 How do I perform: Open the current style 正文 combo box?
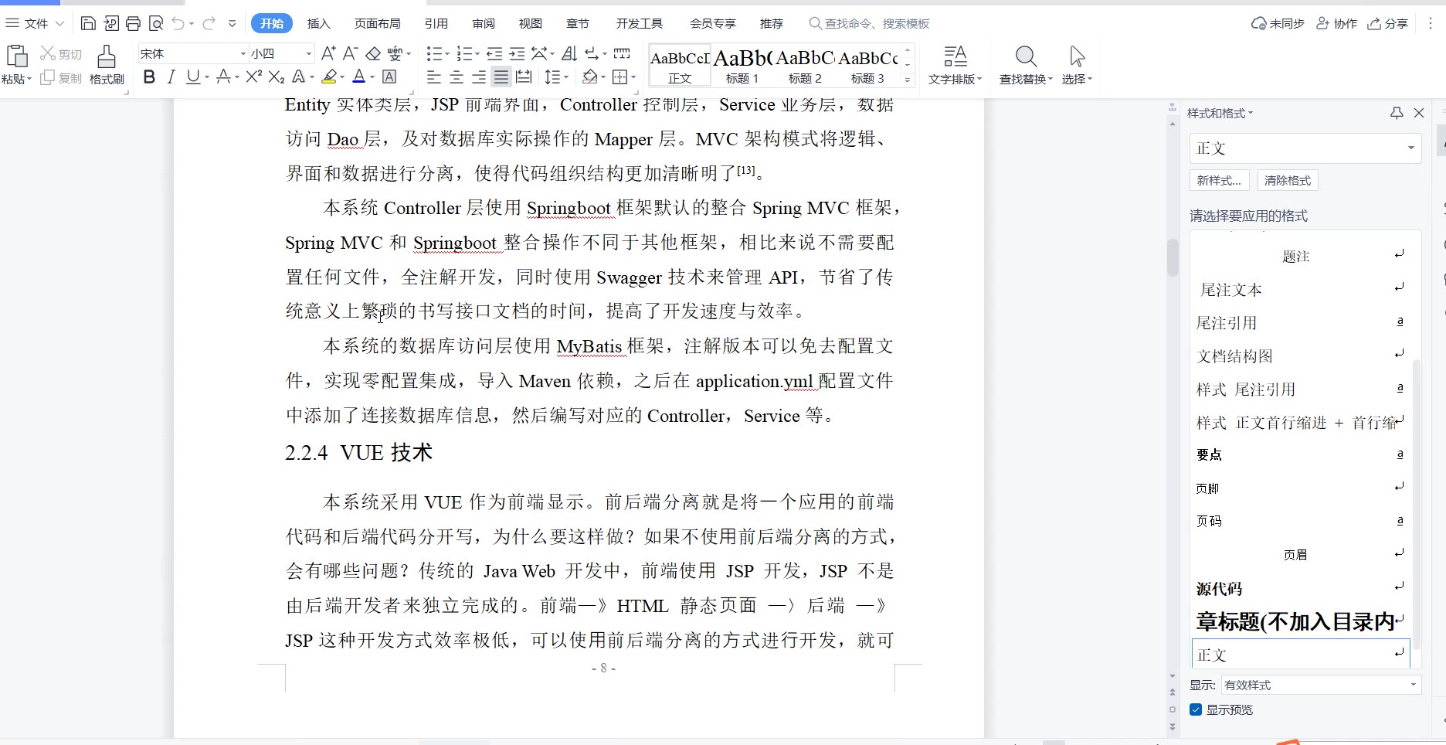(x=1305, y=148)
